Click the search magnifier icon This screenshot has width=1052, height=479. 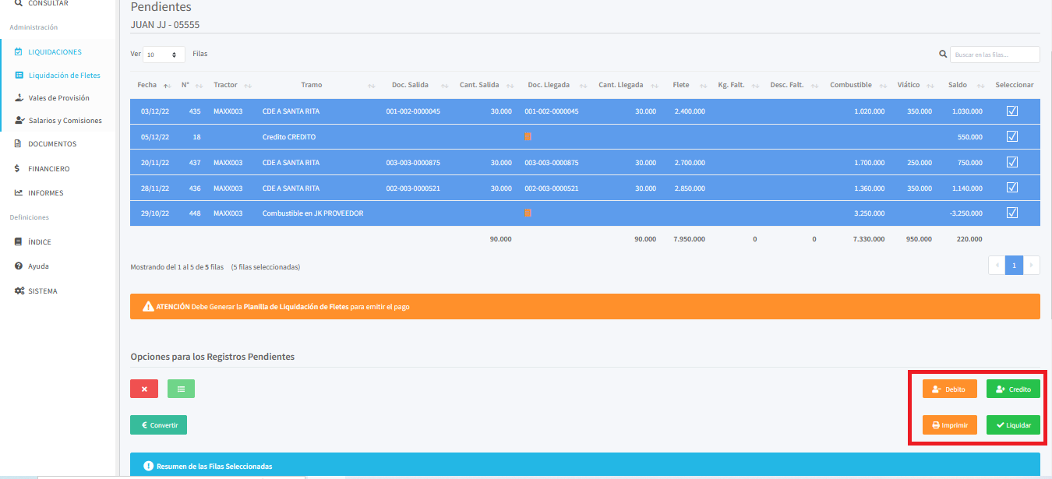[x=943, y=55]
